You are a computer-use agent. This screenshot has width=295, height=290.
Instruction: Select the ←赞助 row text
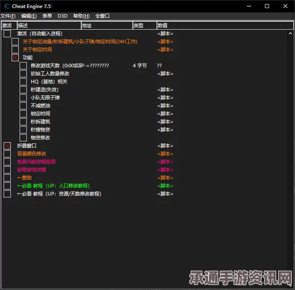click(x=24, y=178)
